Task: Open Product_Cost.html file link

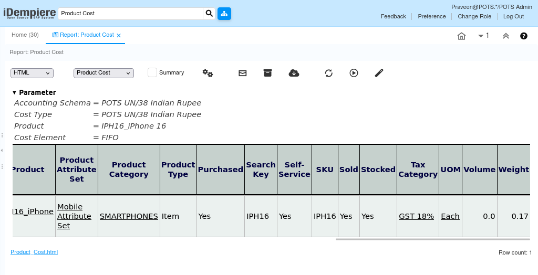Action: tap(34, 252)
